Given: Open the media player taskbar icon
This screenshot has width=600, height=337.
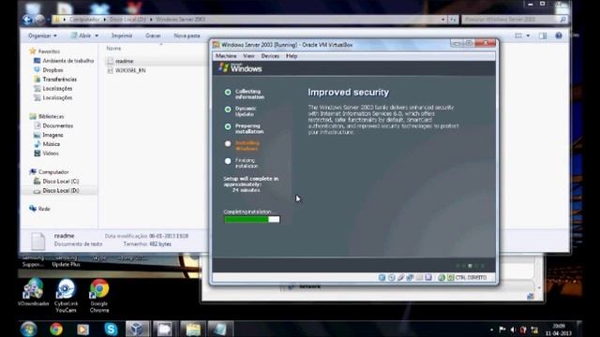Looking at the screenshot, I should point(82,329).
